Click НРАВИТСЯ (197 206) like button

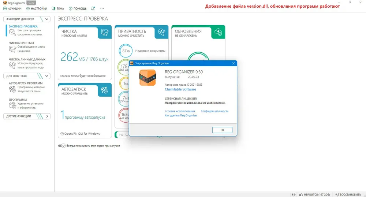[x=315, y=194]
